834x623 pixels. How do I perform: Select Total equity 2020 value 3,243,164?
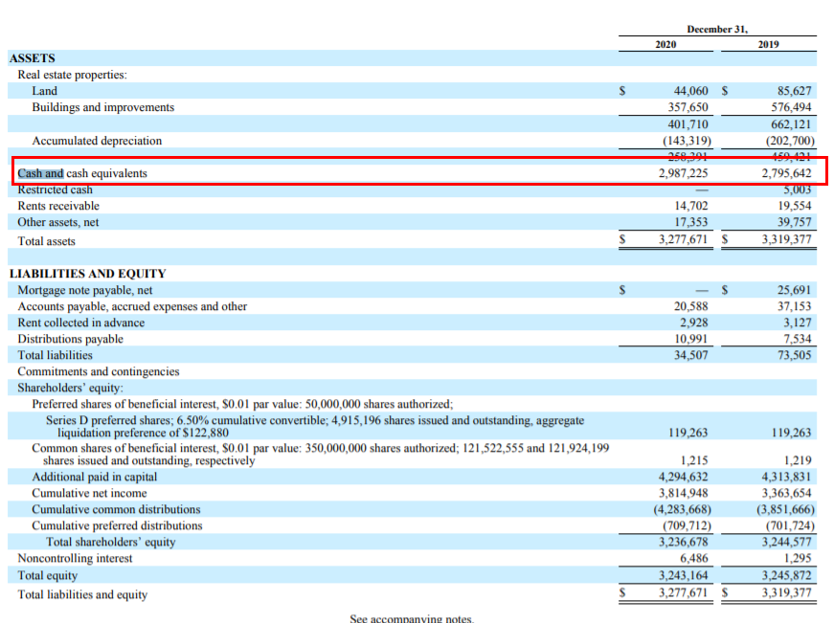pyautogui.click(x=683, y=576)
